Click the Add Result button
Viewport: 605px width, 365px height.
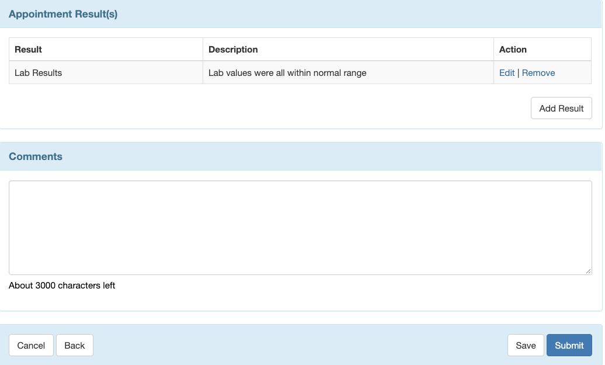pyautogui.click(x=561, y=109)
